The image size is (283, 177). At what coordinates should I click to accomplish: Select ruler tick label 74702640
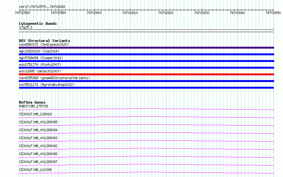(x=238, y=13)
